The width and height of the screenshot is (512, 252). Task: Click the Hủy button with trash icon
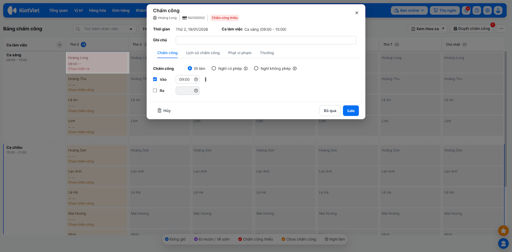pyautogui.click(x=164, y=111)
